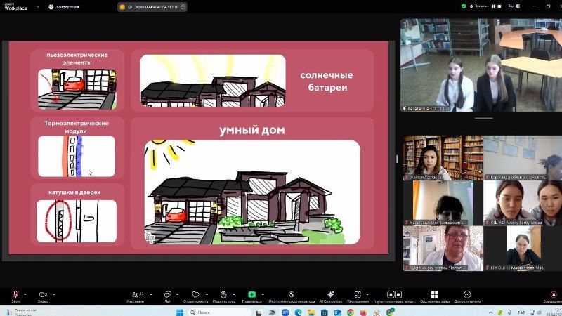Screen dimensions: 562x316
Task: Open the Reactions menu
Action: click(196, 294)
